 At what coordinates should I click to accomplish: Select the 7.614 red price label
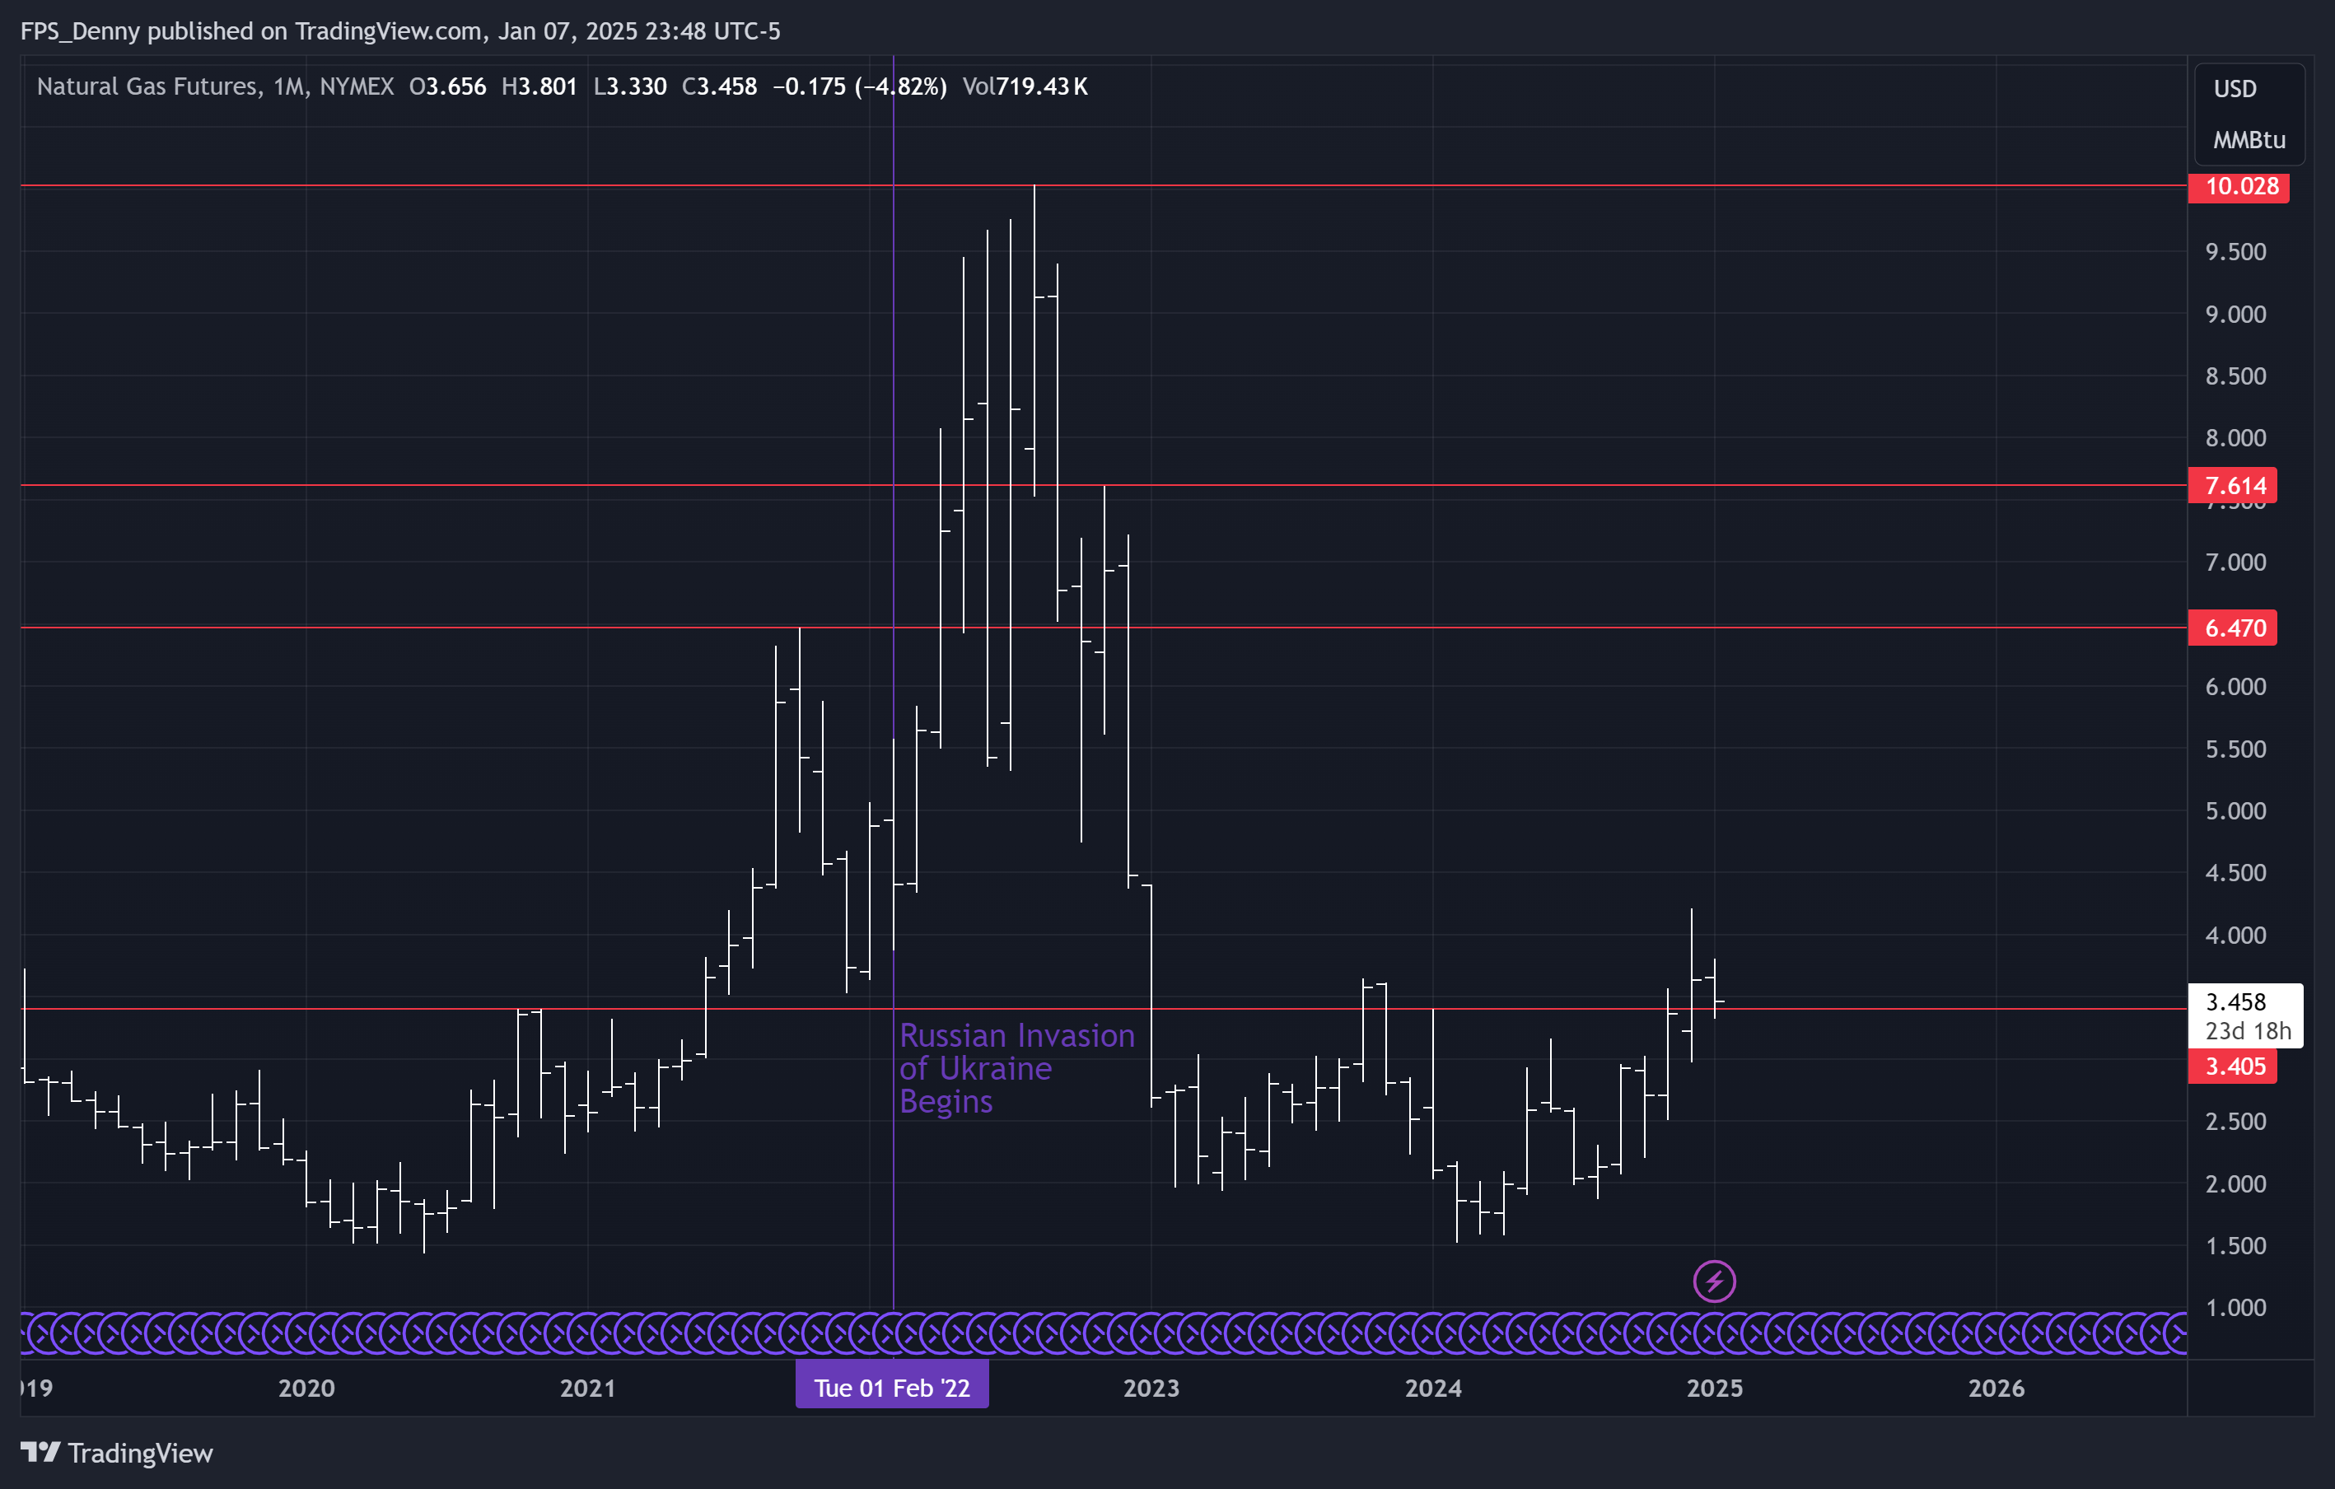pos(2232,486)
